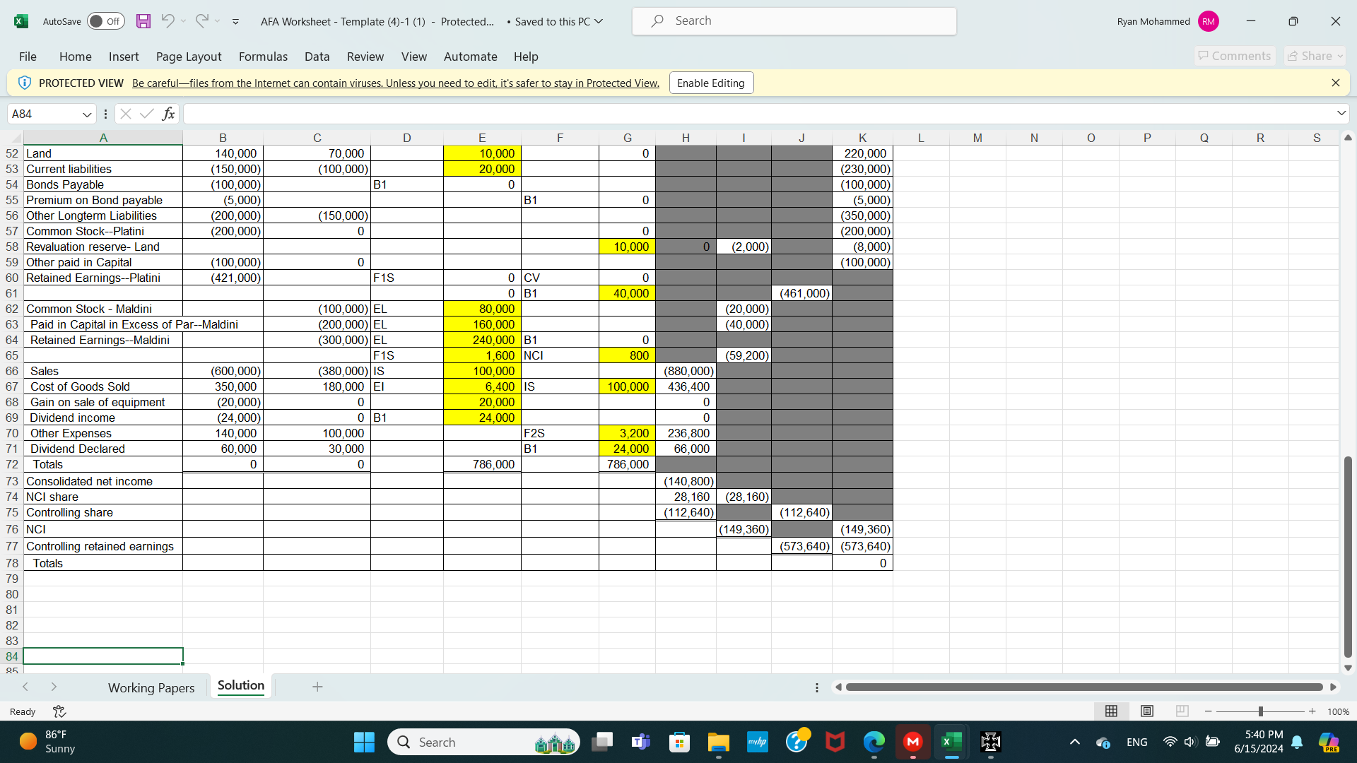The height and width of the screenshot is (763, 1357).
Task: Switch to Working Papers sheet tab
Action: pyautogui.click(x=151, y=687)
